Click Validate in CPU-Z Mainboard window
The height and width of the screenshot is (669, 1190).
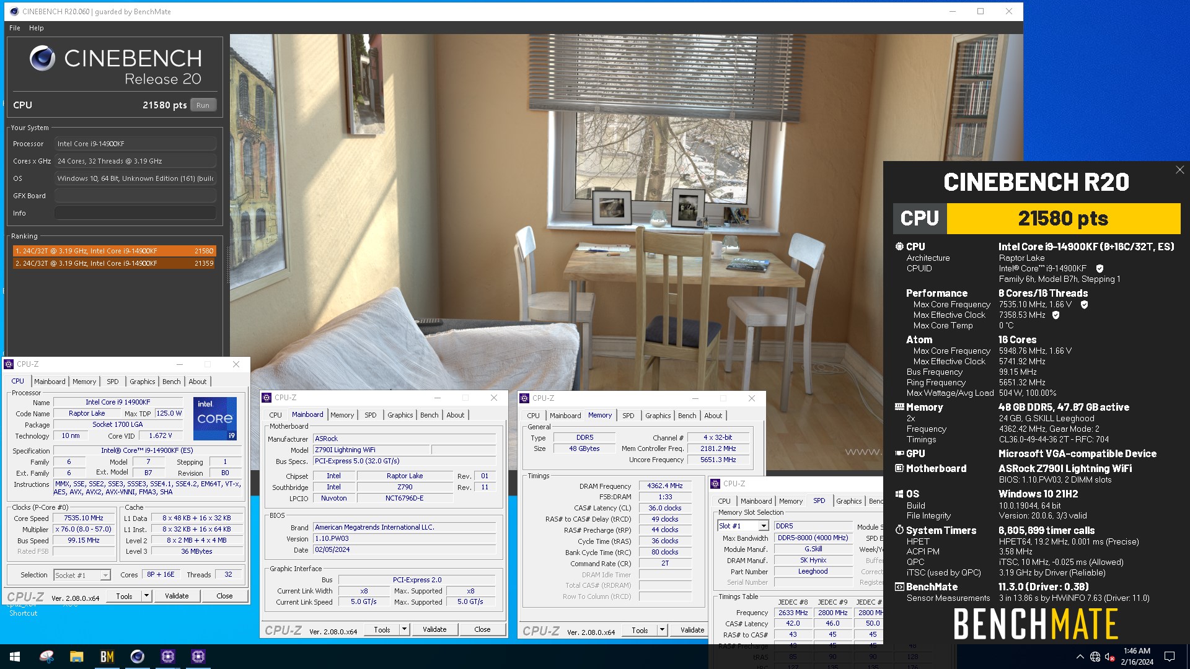434,629
